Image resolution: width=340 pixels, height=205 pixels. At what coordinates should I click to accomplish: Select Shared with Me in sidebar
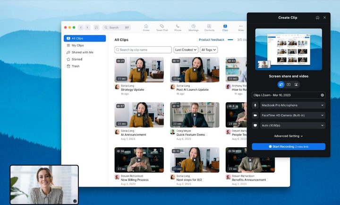(x=82, y=52)
